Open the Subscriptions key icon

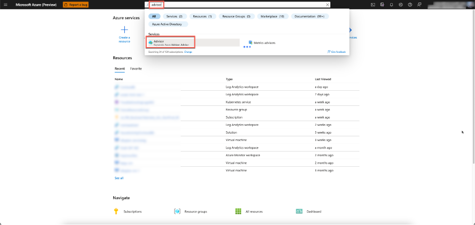116,211
